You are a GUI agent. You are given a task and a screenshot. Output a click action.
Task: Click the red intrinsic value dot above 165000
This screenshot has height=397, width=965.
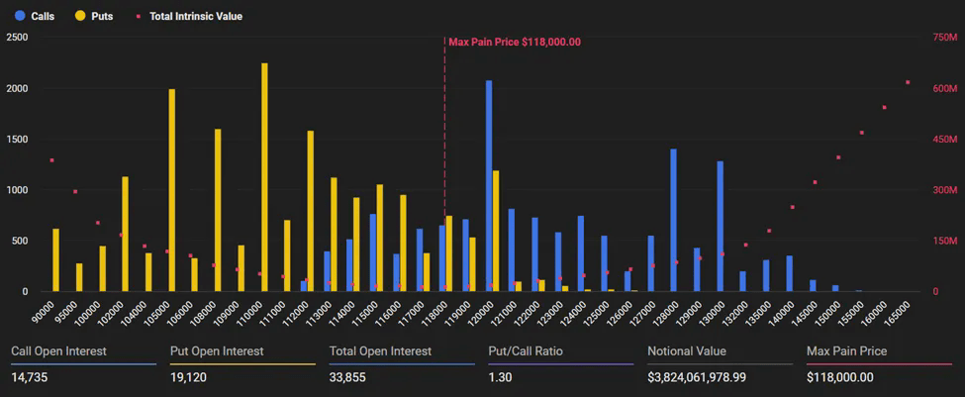(x=908, y=82)
